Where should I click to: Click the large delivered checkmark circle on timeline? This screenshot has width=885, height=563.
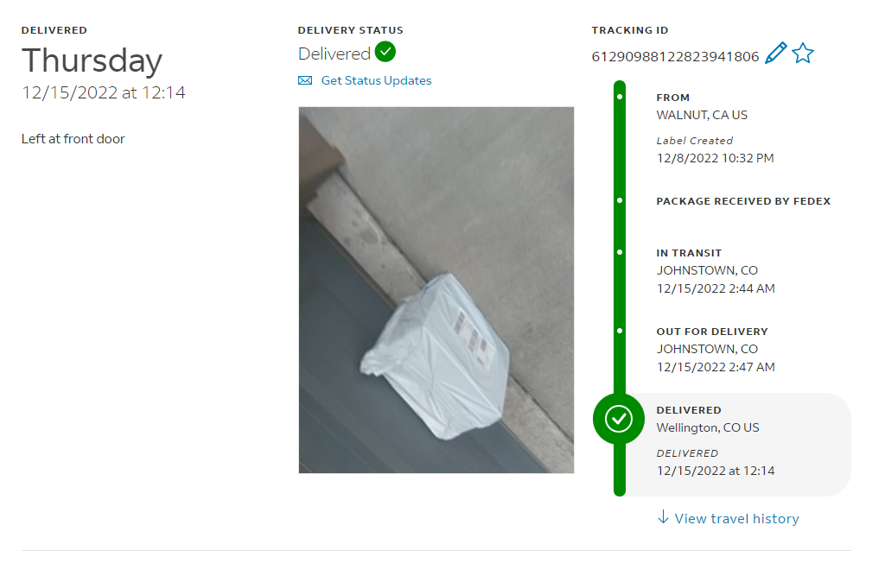coord(619,419)
